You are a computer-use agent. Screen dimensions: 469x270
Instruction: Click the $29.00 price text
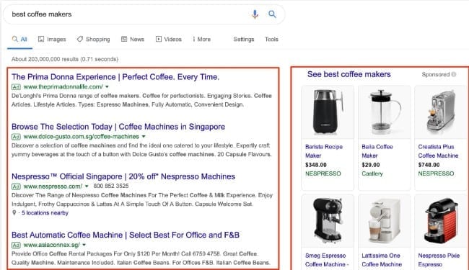371,165
